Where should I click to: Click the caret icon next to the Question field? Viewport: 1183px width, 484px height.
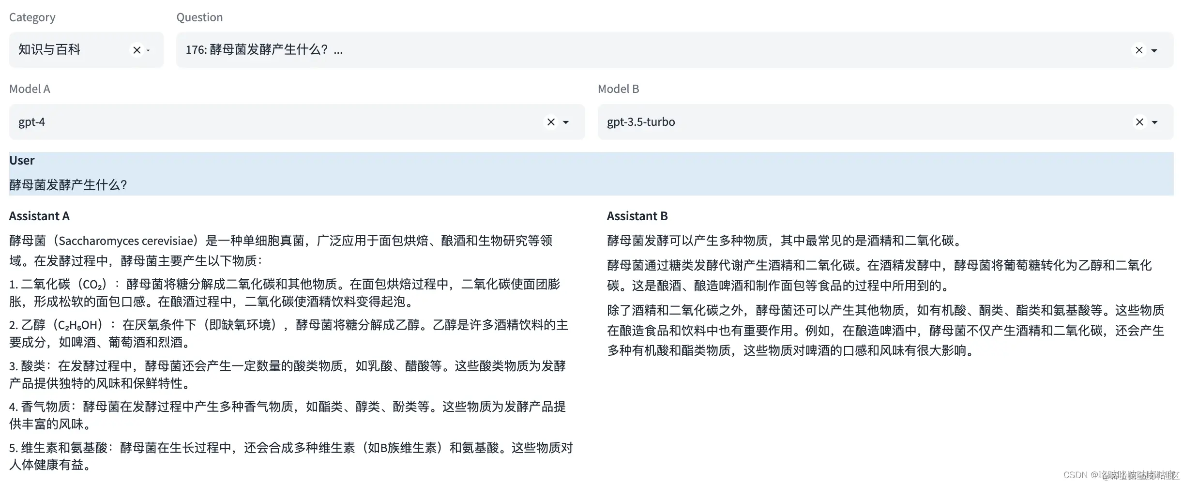[x=1154, y=50]
